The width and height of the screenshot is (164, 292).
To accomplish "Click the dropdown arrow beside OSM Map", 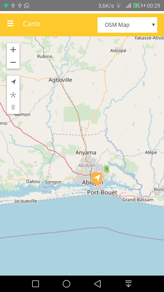I will click(x=153, y=25).
